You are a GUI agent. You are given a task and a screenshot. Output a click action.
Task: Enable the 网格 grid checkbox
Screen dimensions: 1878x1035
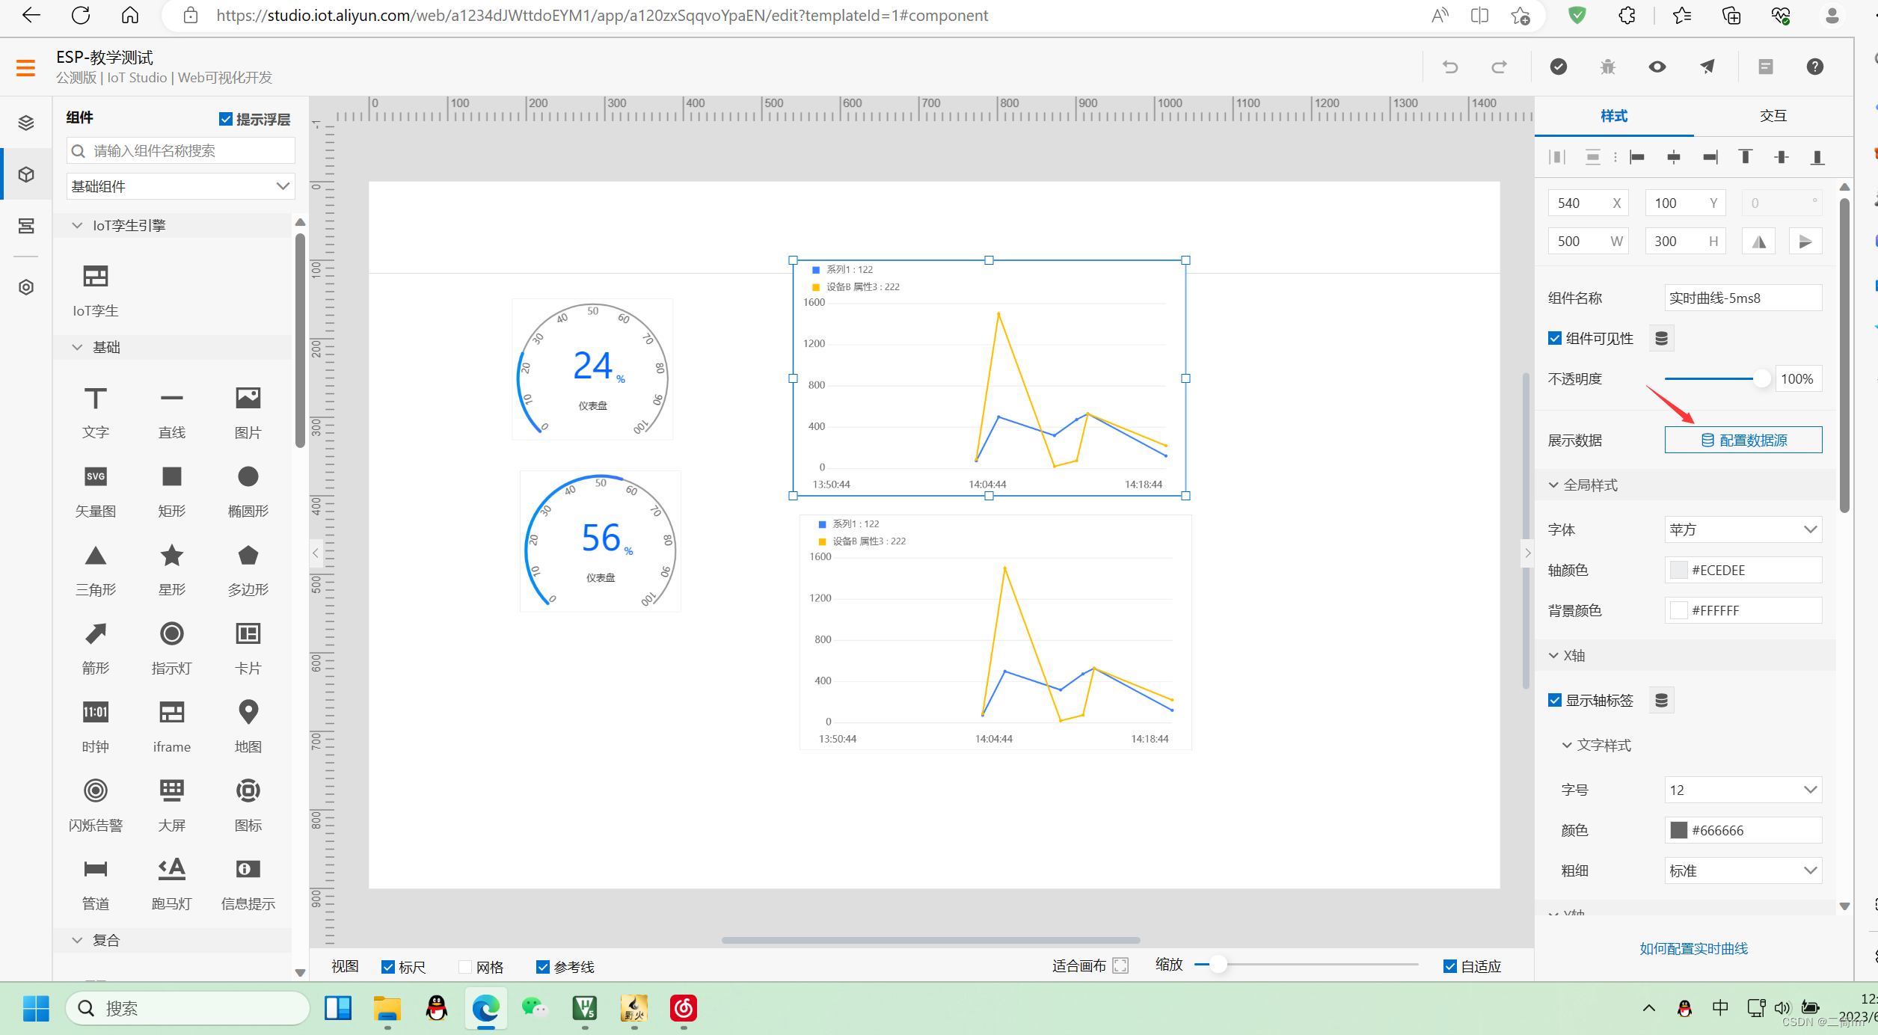tap(465, 967)
